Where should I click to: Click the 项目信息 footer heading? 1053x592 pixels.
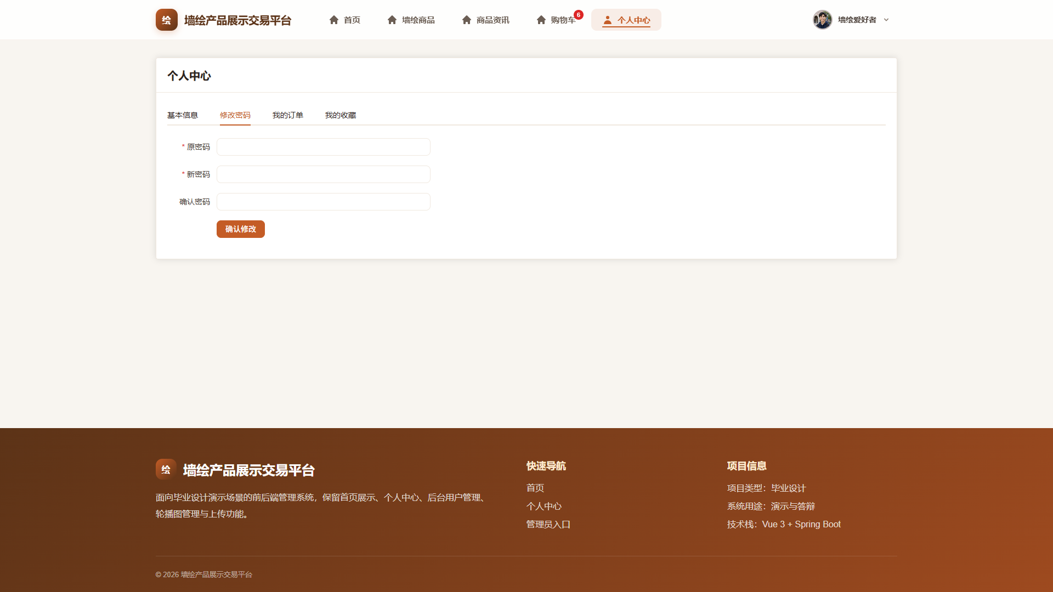coord(747,466)
